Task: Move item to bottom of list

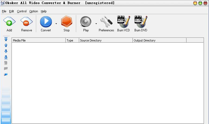Action: [6, 57]
